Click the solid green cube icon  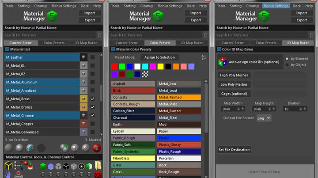point(43,166)
